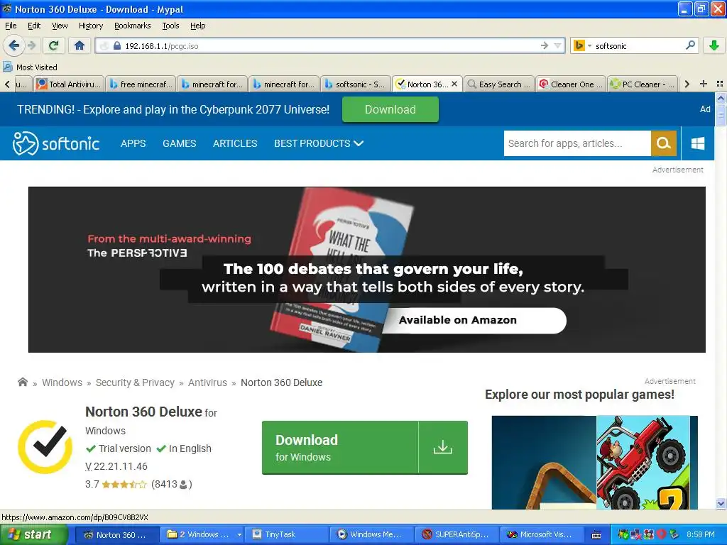This screenshot has width=727, height=545.
Task: Click the home icon in the breadcrumb
Action: (x=22, y=382)
